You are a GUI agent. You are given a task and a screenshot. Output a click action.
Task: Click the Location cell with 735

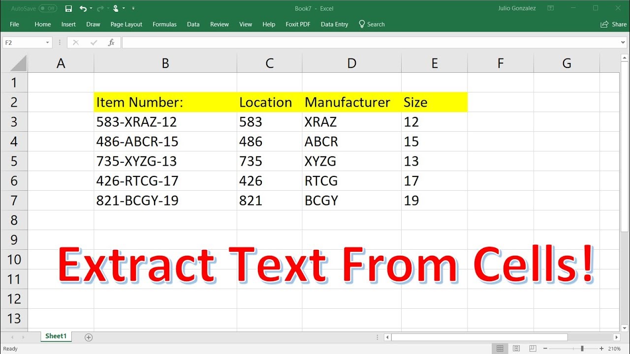coord(270,161)
